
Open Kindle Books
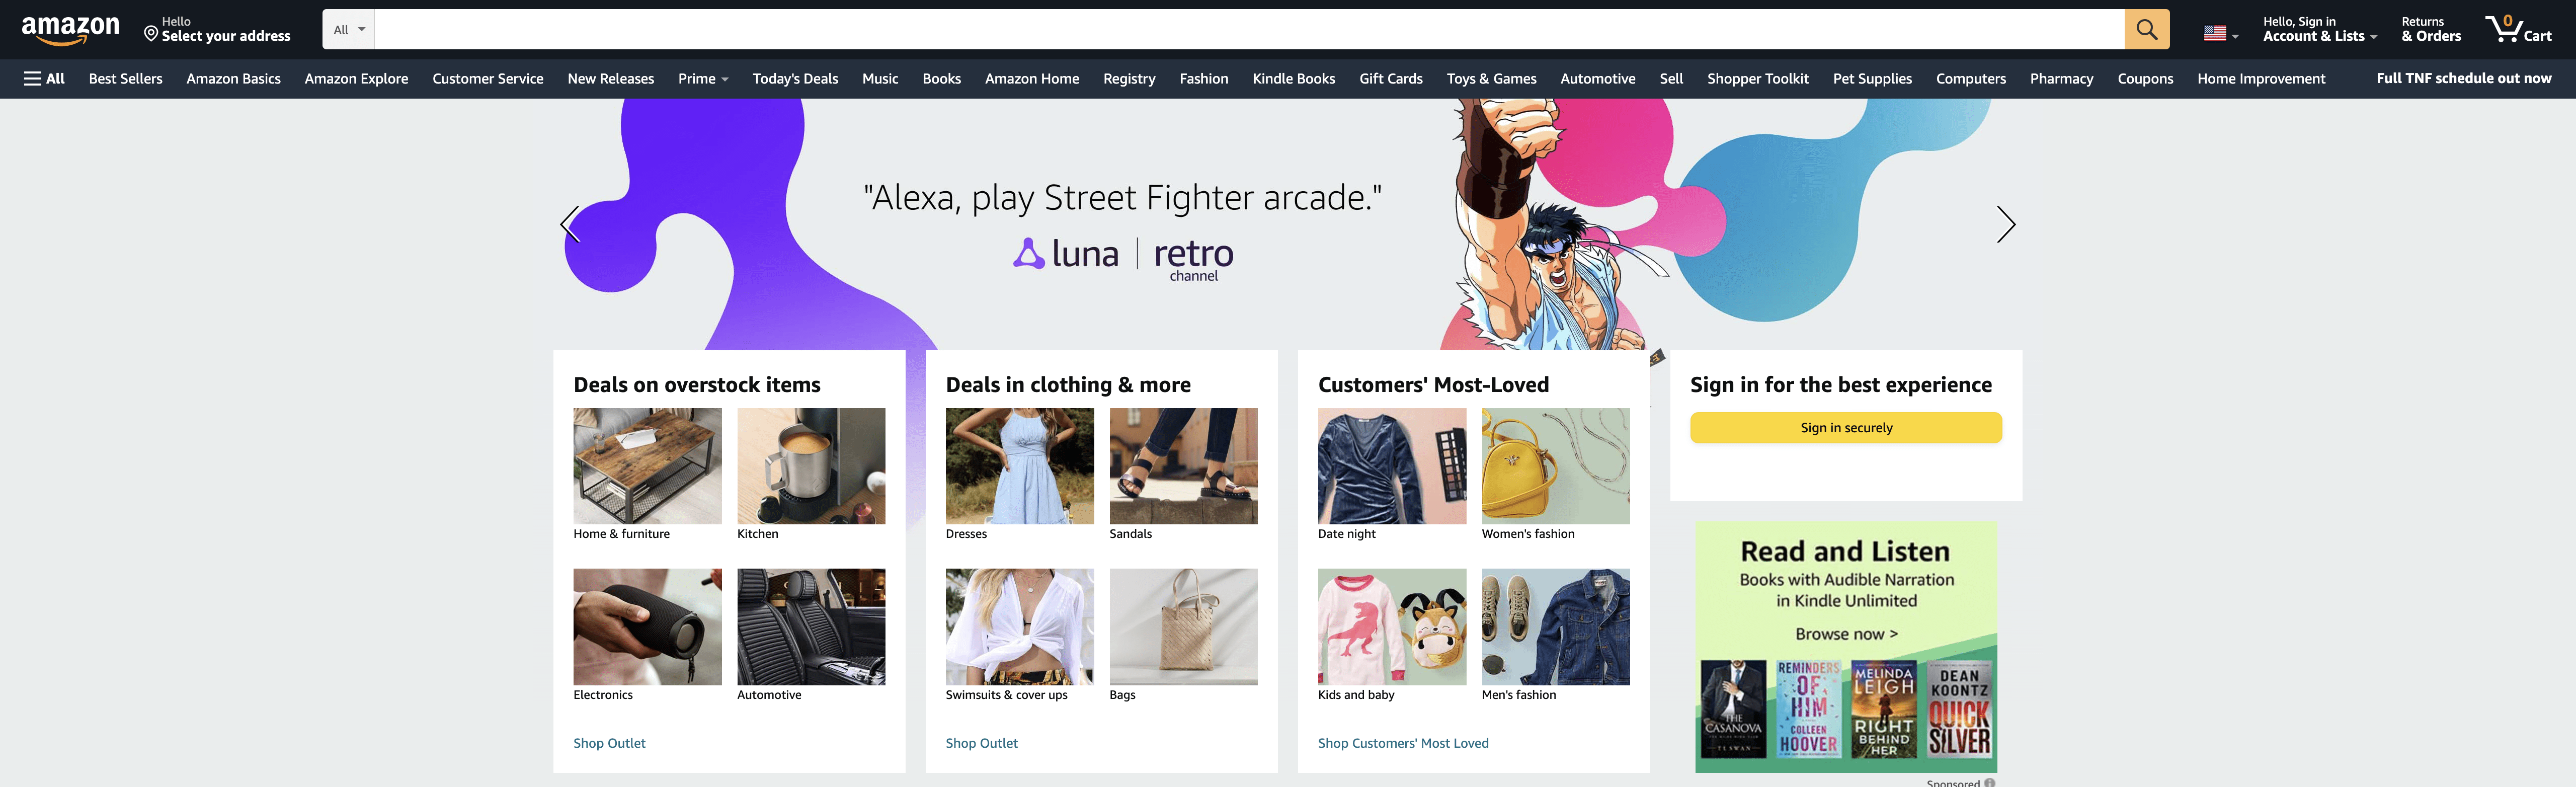(1293, 79)
